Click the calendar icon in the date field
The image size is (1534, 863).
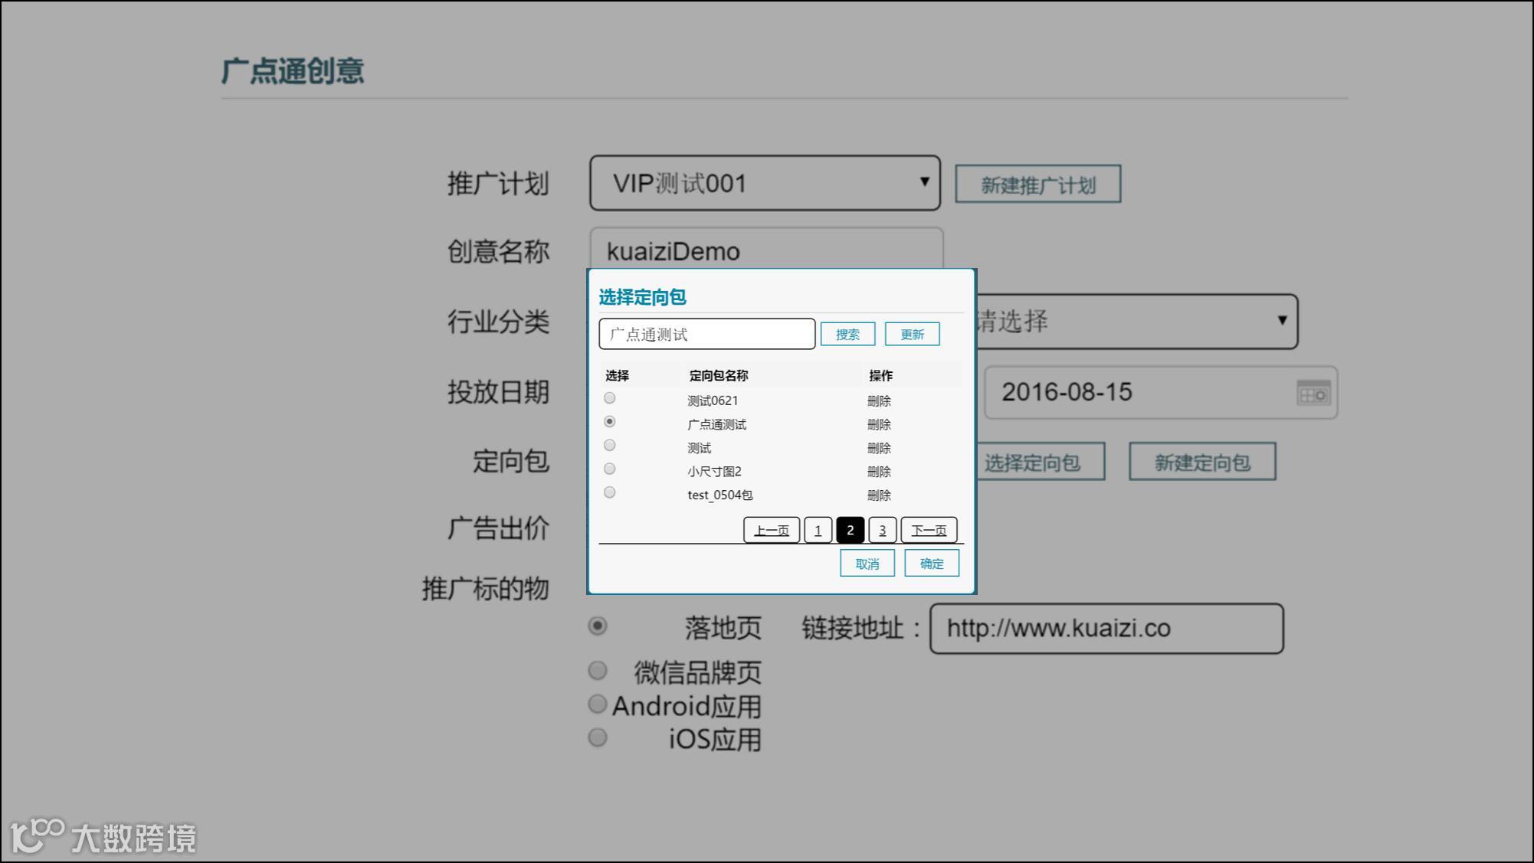click(x=1313, y=393)
